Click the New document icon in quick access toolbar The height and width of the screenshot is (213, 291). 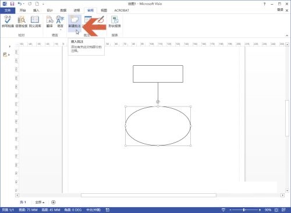[37, 3]
